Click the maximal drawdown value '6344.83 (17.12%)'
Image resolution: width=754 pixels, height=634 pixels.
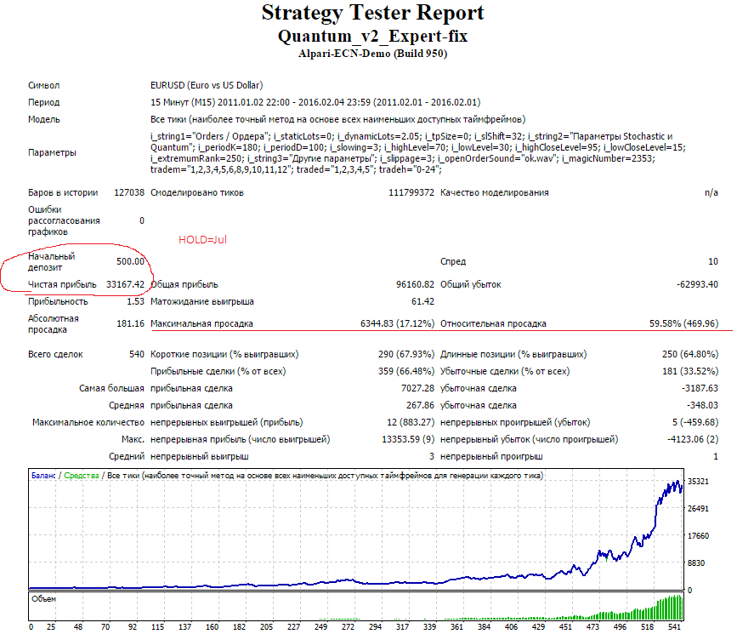click(x=397, y=323)
